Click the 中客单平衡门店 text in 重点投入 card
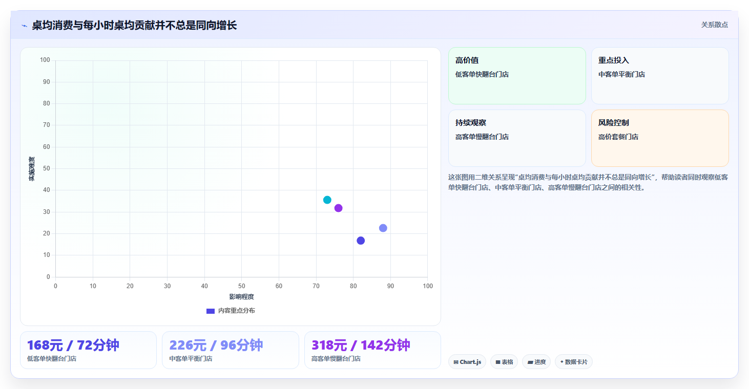749x389 pixels. point(621,75)
